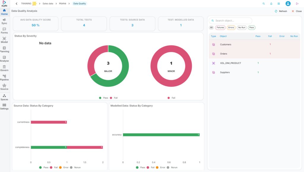Image resolution: width=304 pixels, height=172 pixels.
Task: Go to the Model section
Action: point(4,40)
